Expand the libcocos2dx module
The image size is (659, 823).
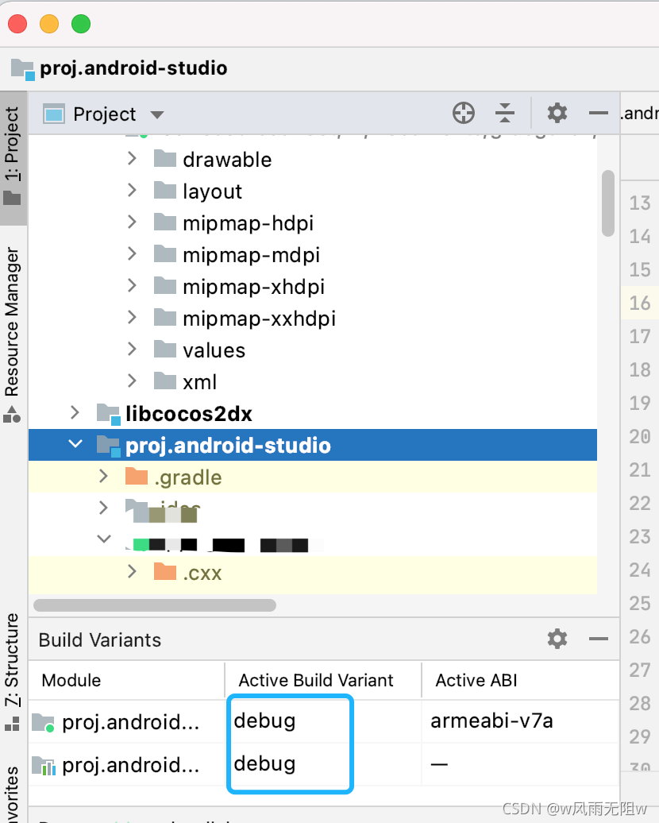(74, 413)
